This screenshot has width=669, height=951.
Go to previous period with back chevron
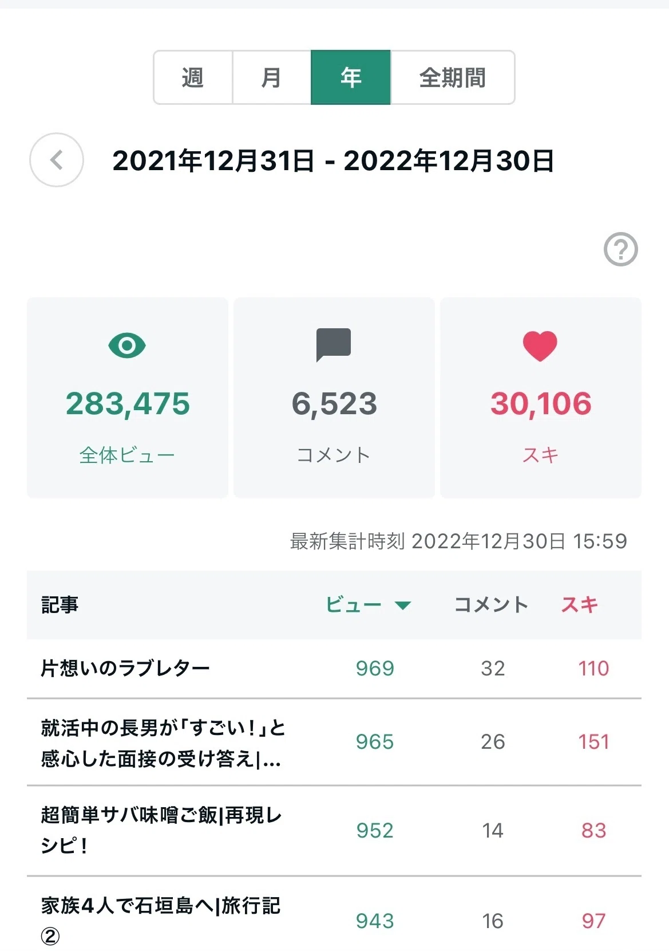(57, 160)
